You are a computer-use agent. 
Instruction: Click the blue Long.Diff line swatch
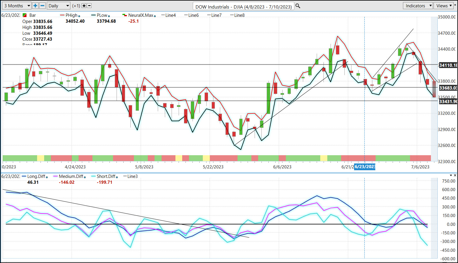[x=24, y=176]
